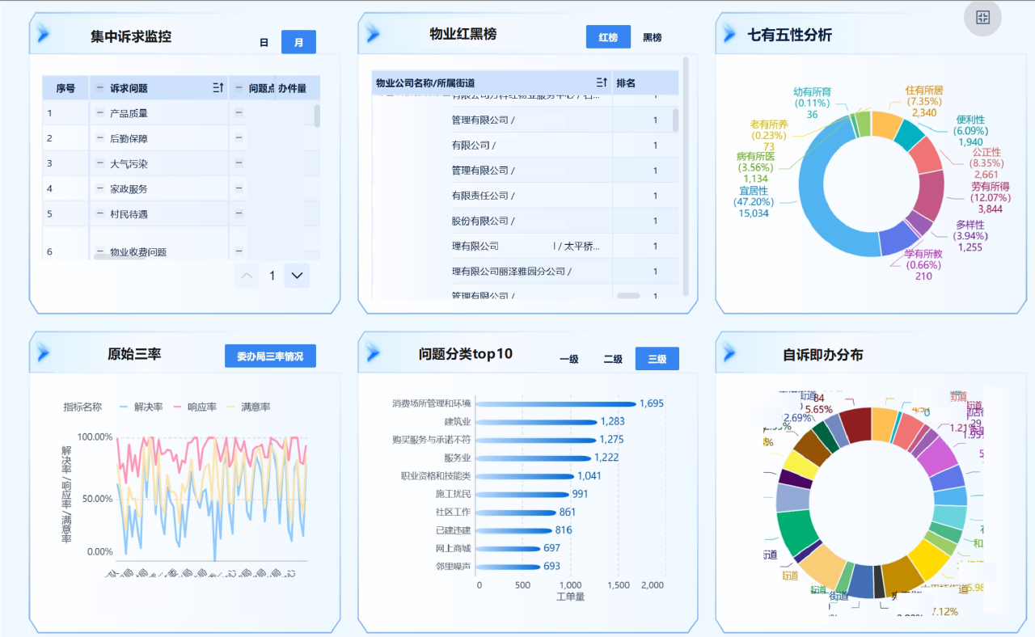This screenshot has height=637, width=1035.
Task: Click the arrow icon beside 物业红黑榜
Action: [373, 34]
